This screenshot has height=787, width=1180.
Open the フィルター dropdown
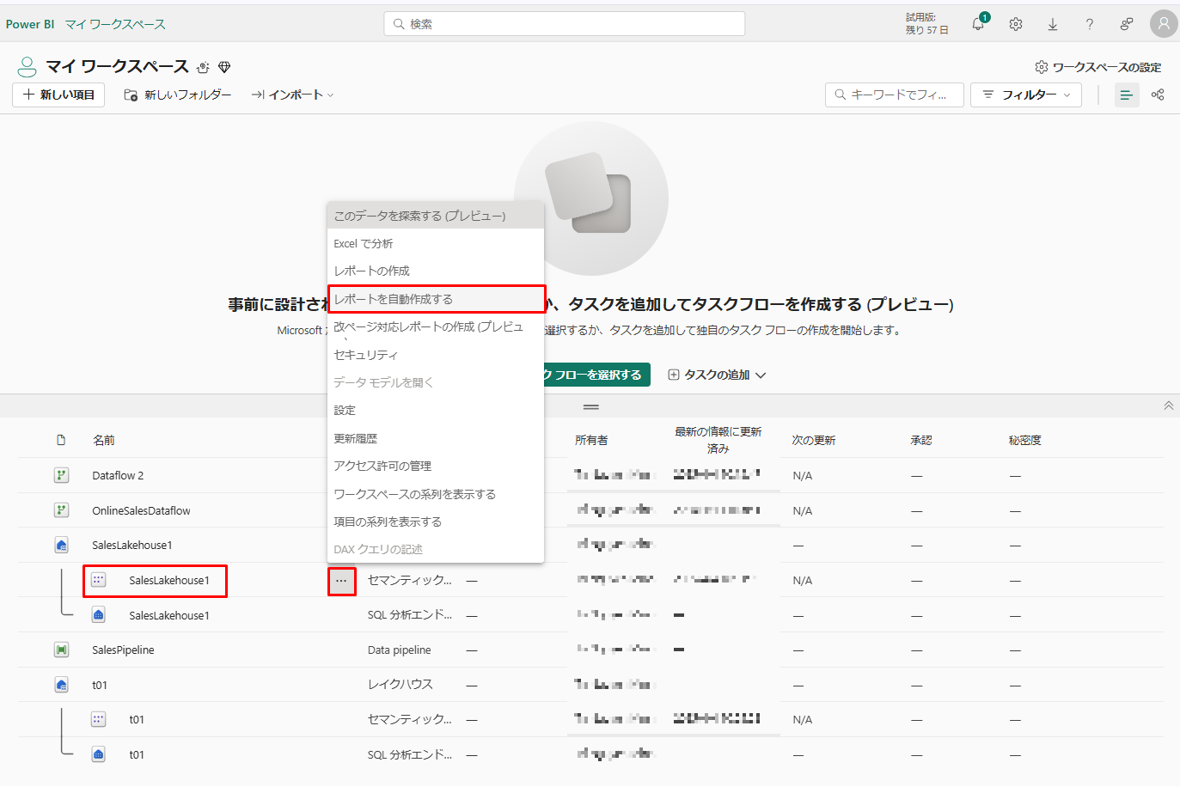[x=1027, y=95]
